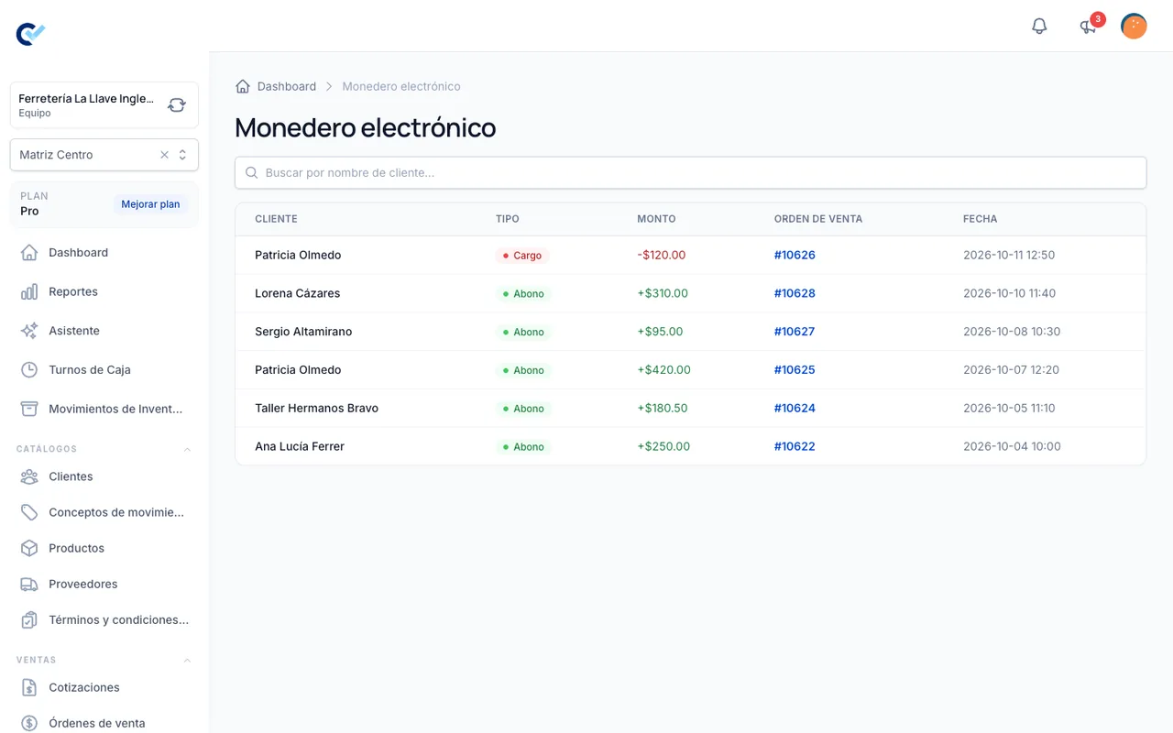Viewport: 1173px width, 733px height.
Task: Open sales order #10624
Action: click(x=795, y=409)
